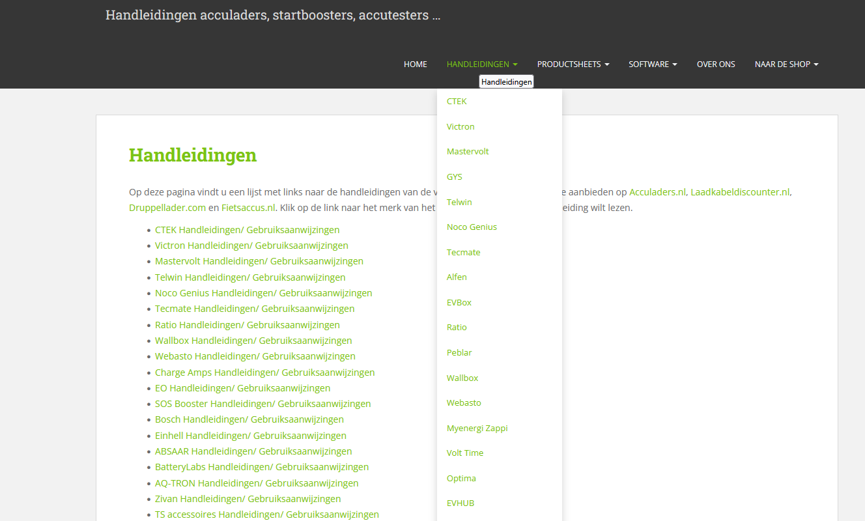Open Wallbox Handleidingen/ Gebruiksaanwijzingen link
Viewport: 865px width, 521px height.
pos(253,341)
